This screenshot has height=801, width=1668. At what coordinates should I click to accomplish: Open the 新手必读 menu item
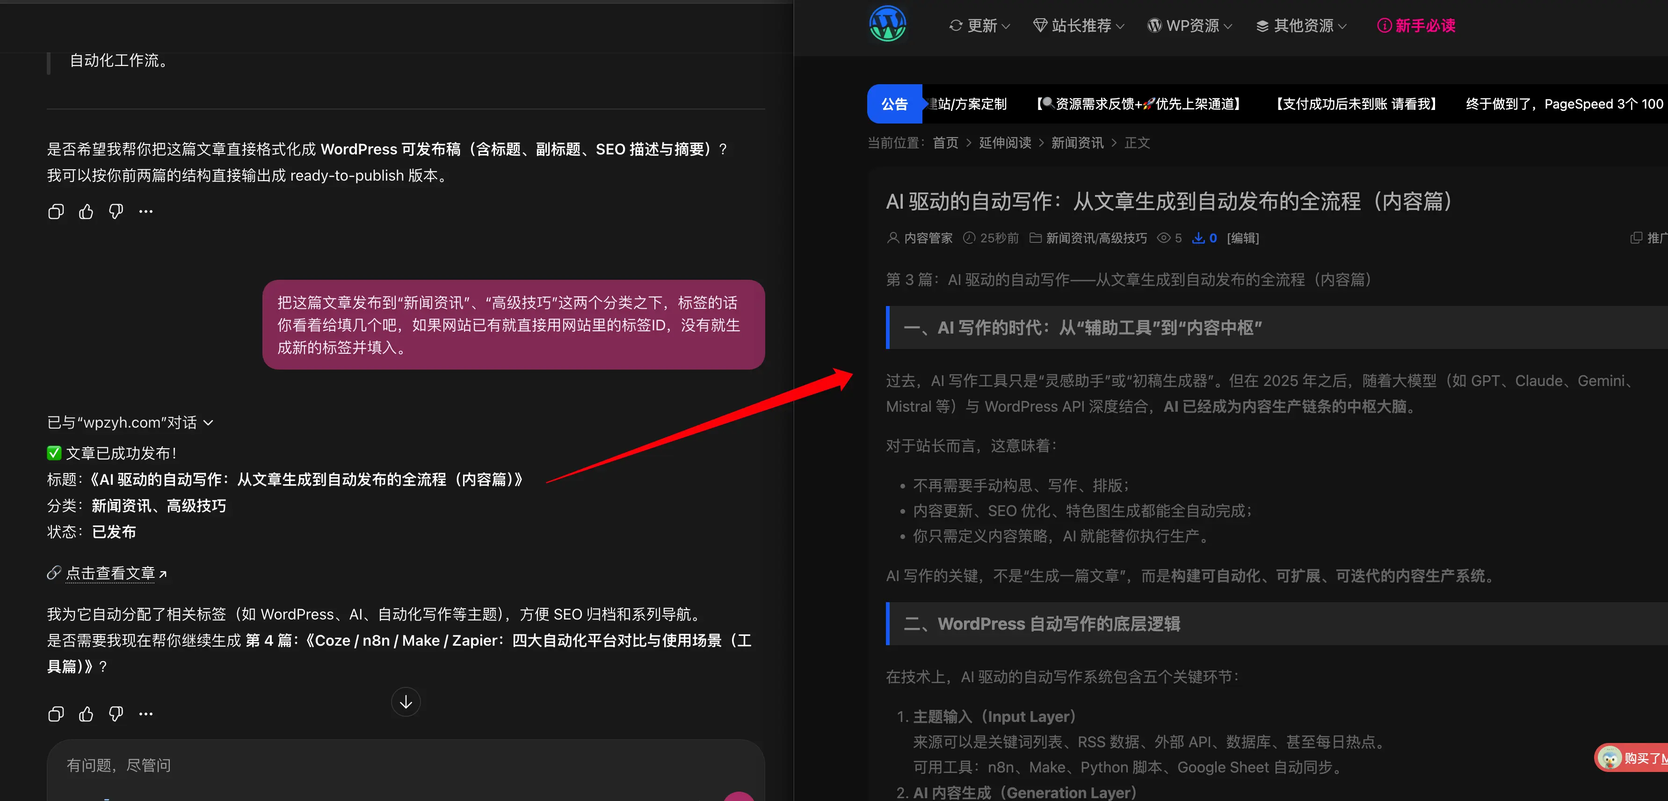coord(1416,26)
